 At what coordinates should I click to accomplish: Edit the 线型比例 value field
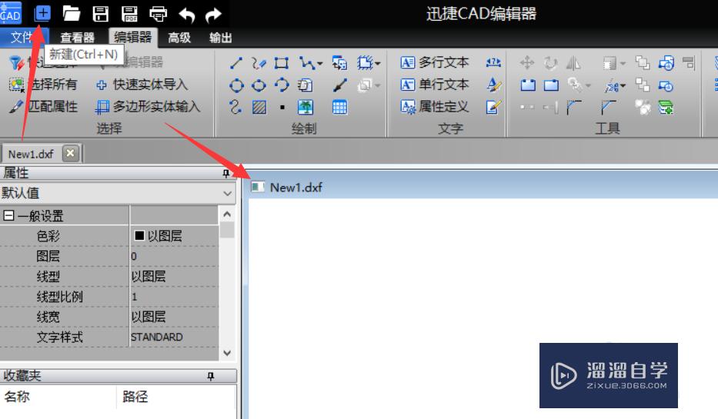175,297
